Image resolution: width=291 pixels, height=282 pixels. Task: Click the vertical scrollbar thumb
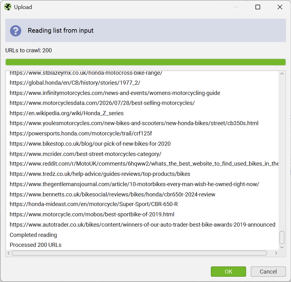[282, 237]
